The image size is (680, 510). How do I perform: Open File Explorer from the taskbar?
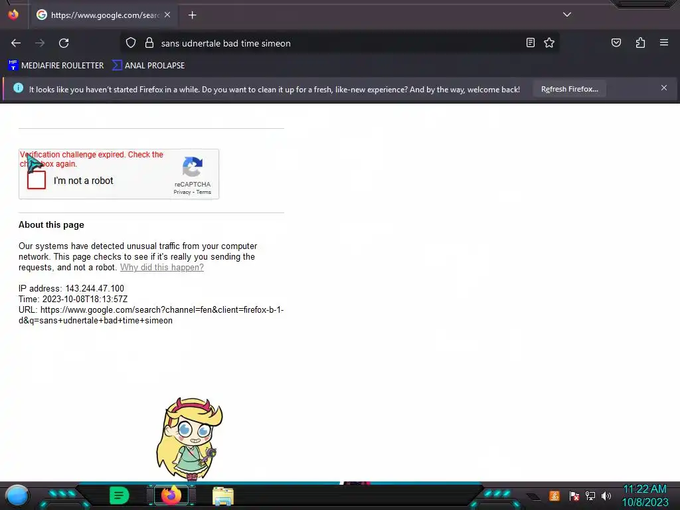[223, 496]
